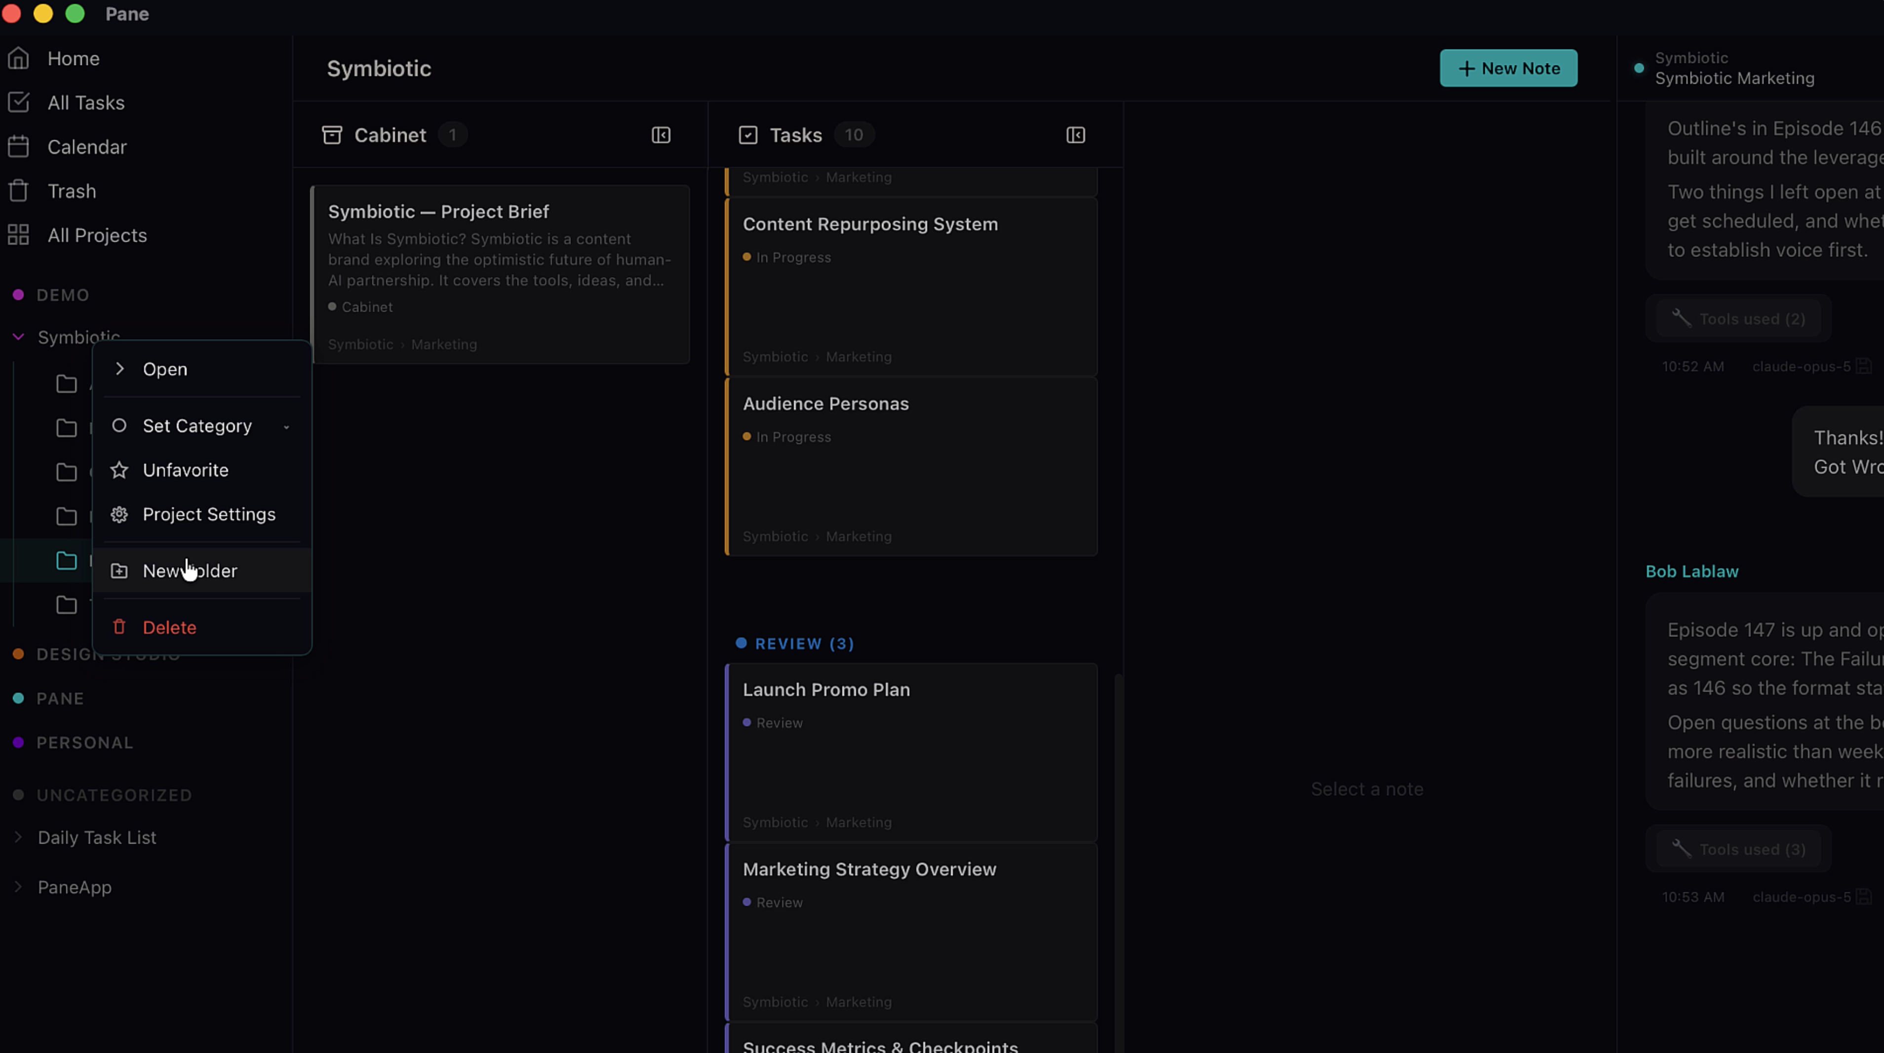Open All Tasks checkmark icon

click(x=18, y=102)
